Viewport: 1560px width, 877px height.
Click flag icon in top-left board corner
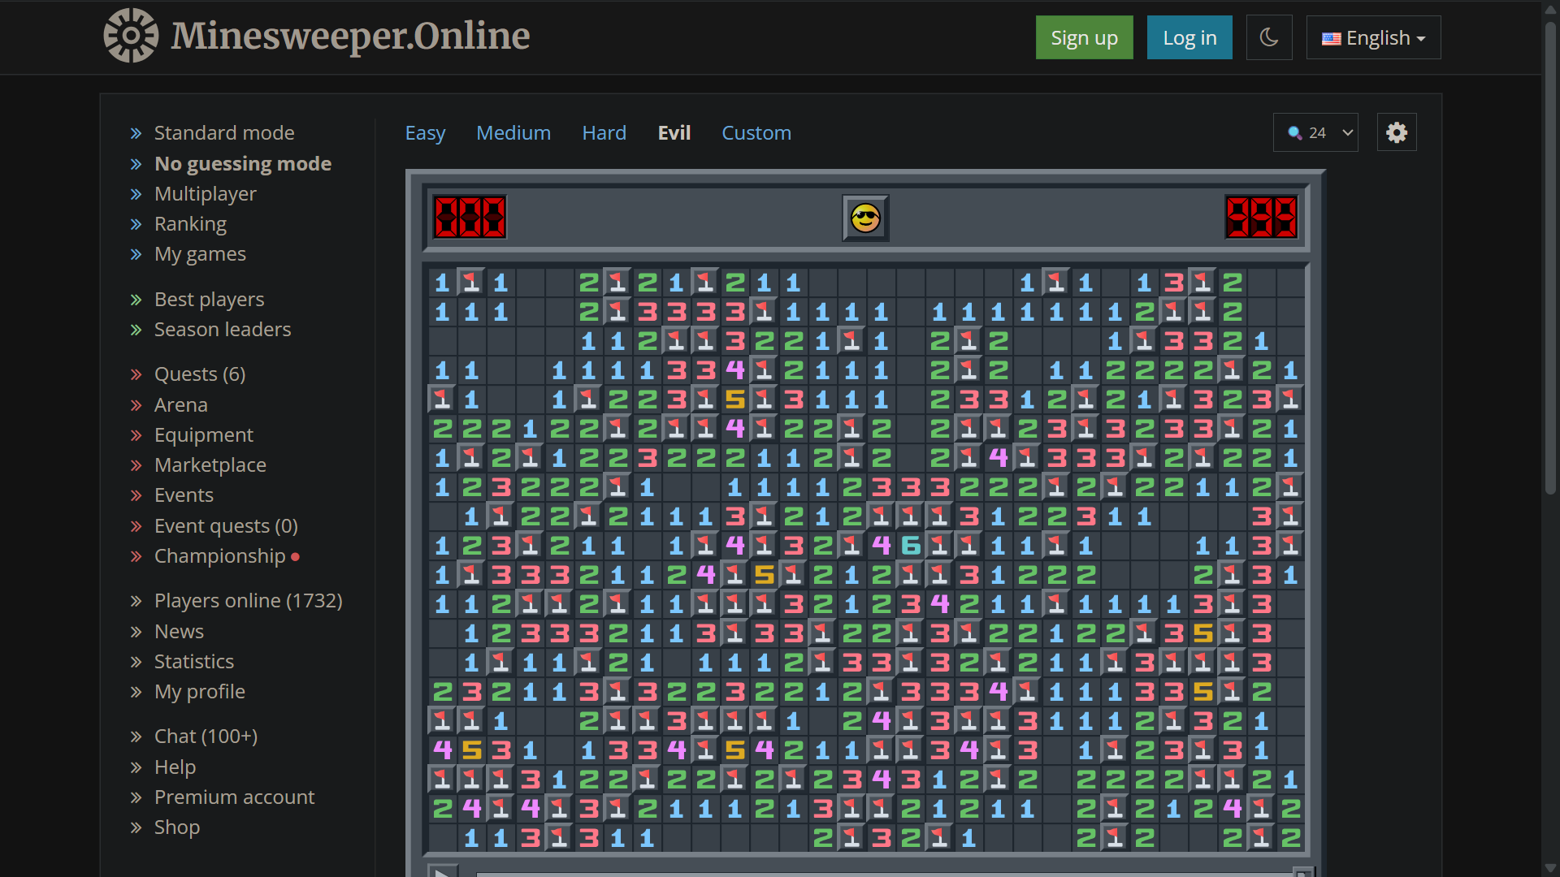point(471,283)
